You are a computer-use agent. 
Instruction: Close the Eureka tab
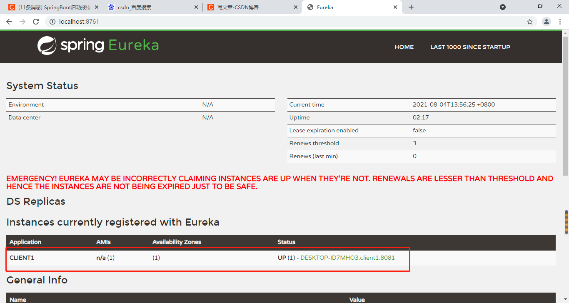pyautogui.click(x=395, y=7)
